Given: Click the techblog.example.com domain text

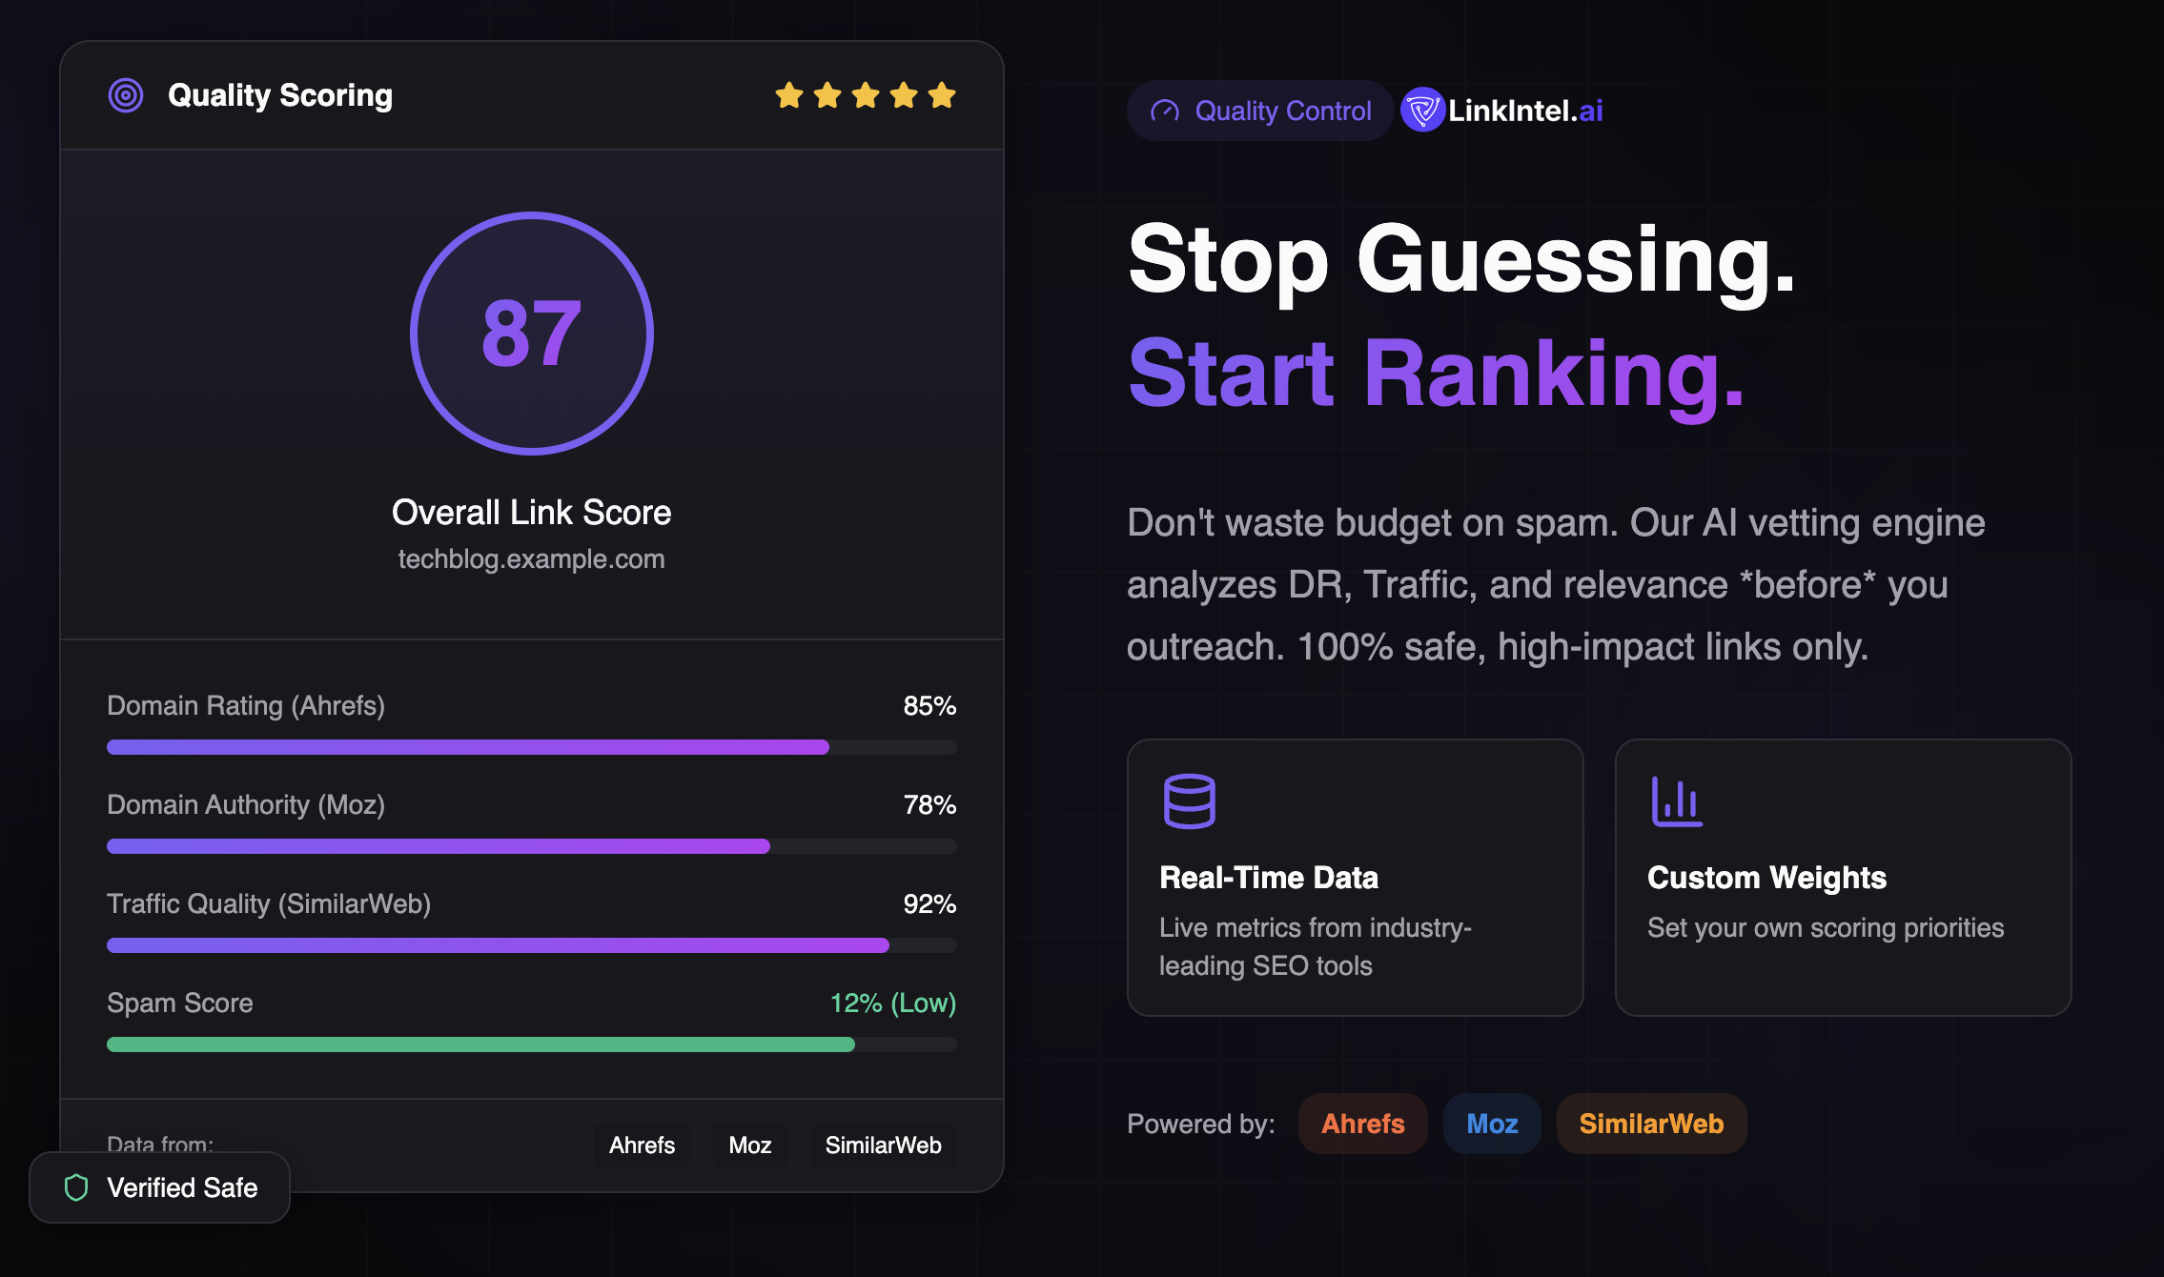Looking at the screenshot, I should click(x=531, y=559).
